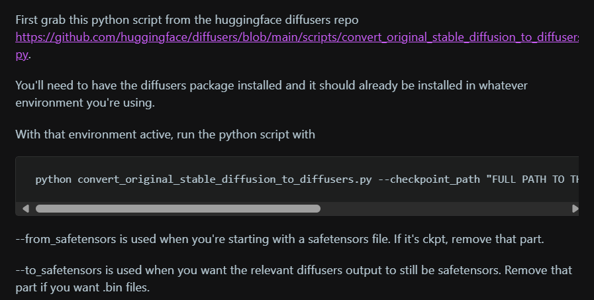Viewport: 594px width, 300px height.
Task: Click the wrapped "py" link ending
Action: (x=22, y=54)
